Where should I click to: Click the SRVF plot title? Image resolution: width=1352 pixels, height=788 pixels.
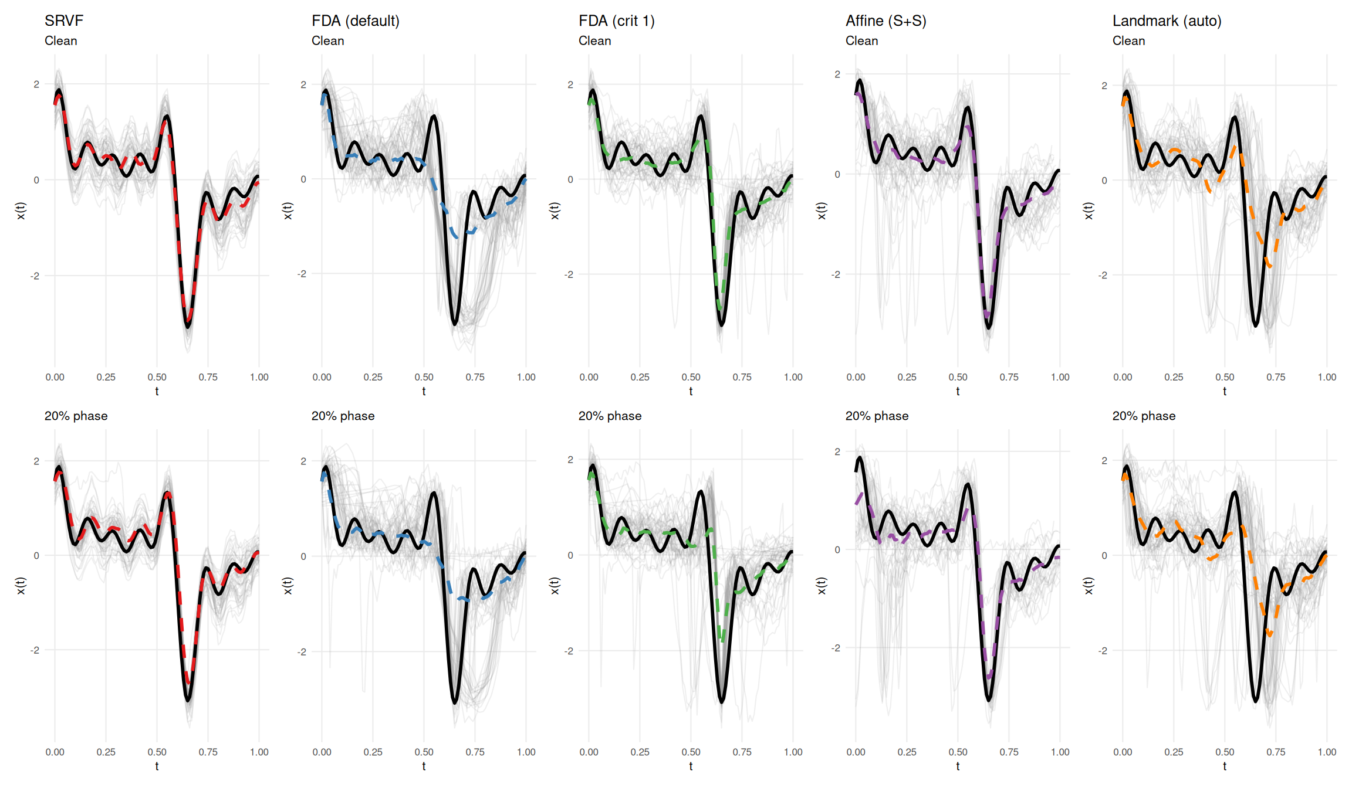pyautogui.click(x=64, y=21)
